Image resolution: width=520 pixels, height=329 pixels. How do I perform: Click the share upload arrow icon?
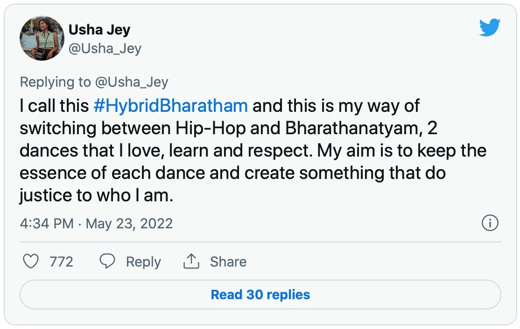191,261
